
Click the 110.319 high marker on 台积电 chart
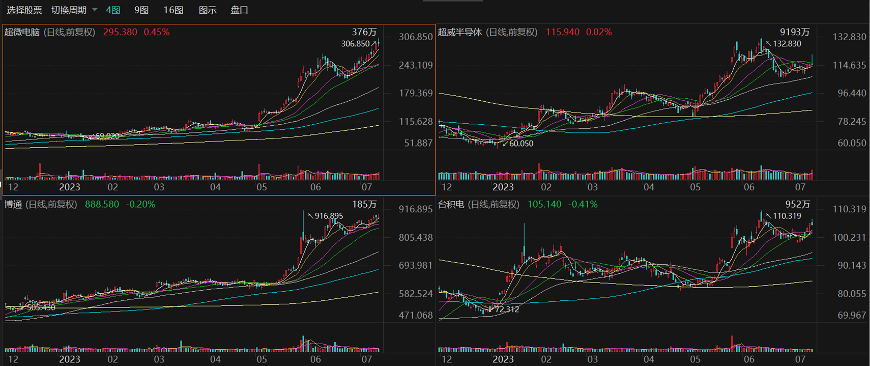787,216
